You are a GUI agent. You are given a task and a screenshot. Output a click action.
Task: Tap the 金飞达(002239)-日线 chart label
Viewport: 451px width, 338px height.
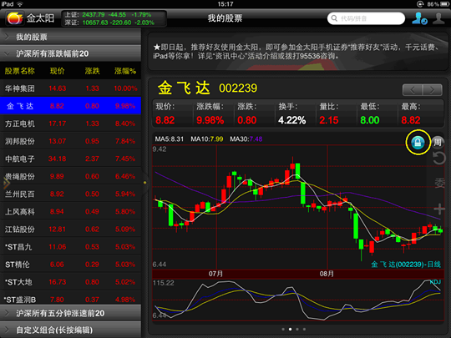tap(406, 264)
